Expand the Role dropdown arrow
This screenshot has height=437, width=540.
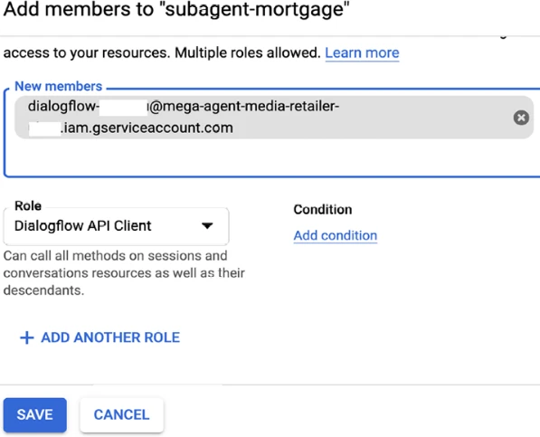tap(207, 226)
